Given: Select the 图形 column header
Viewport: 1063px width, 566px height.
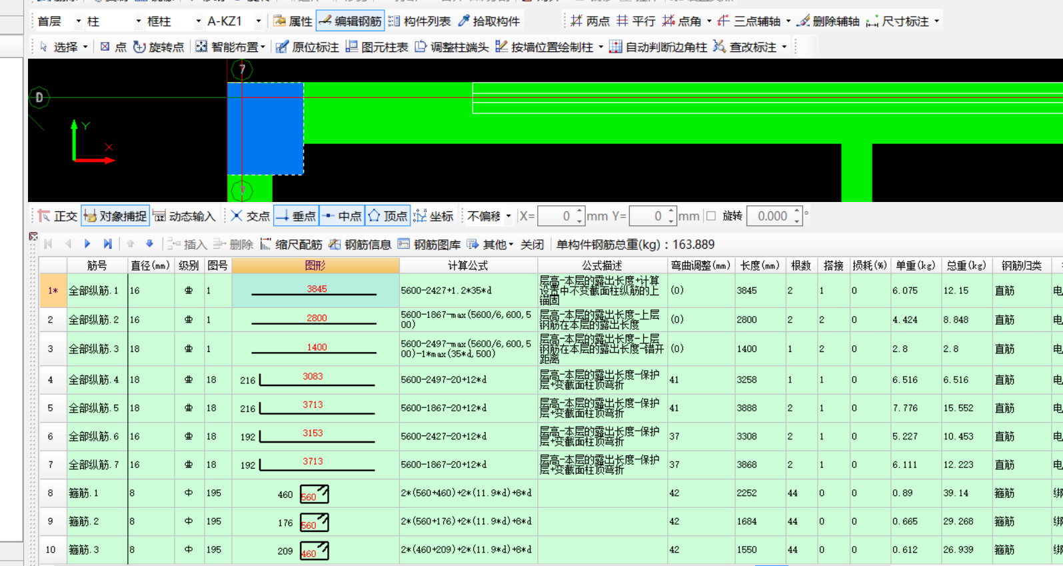Looking at the screenshot, I should [x=315, y=265].
